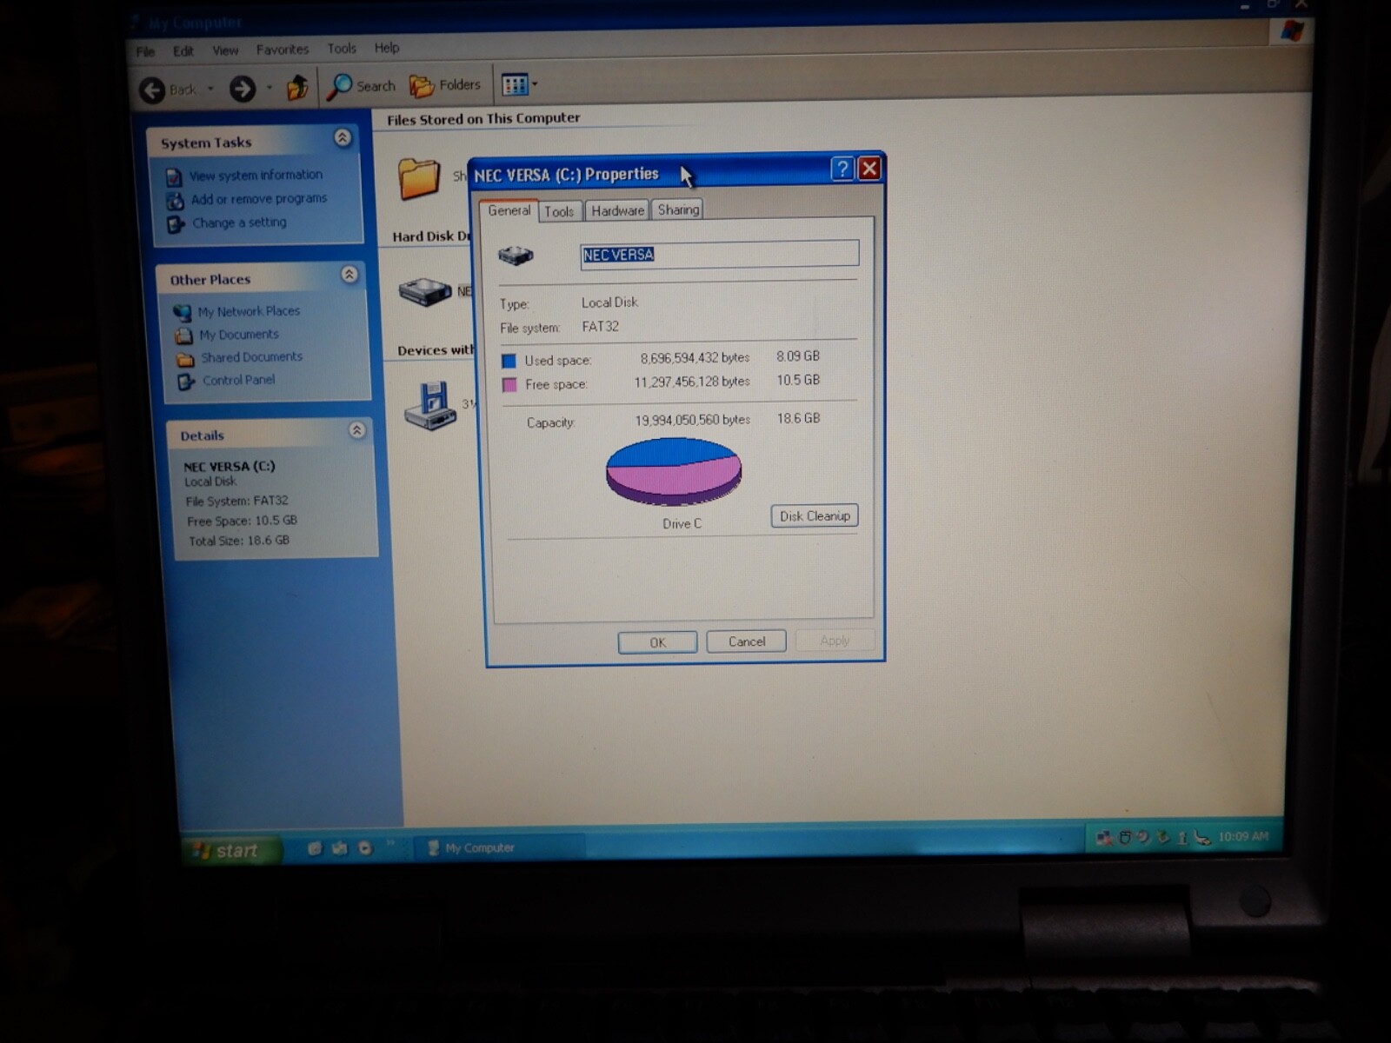Image resolution: width=1391 pixels, height=1043 pixels.
Task: Click the help question mark button
Action: click(x=842, y=169)
